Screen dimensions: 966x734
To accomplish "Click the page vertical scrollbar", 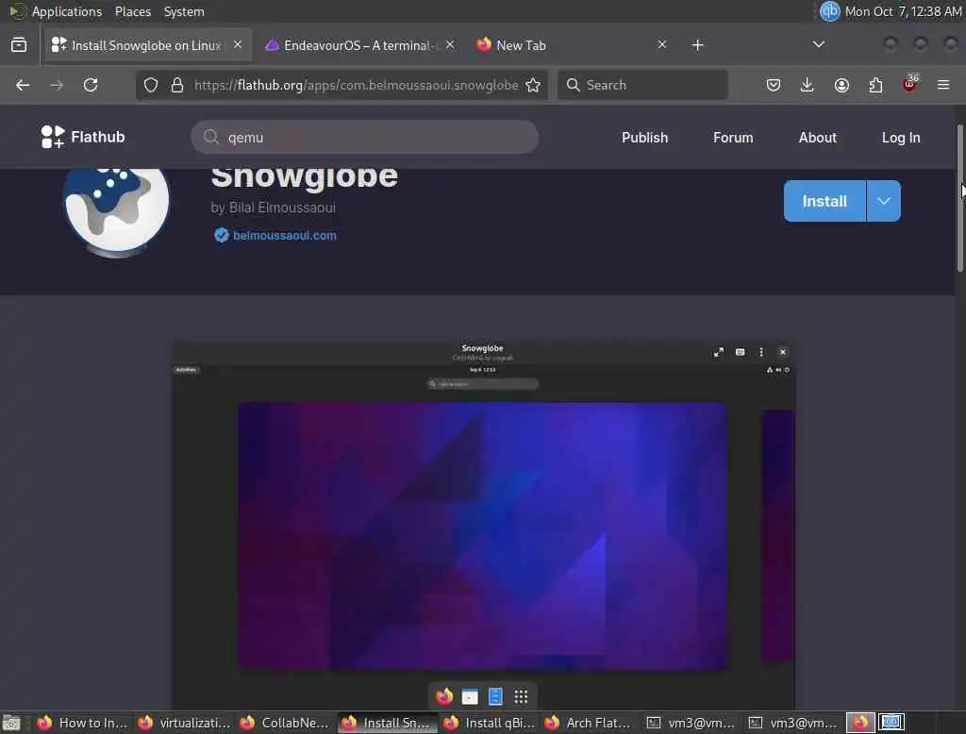I will 959,197.
